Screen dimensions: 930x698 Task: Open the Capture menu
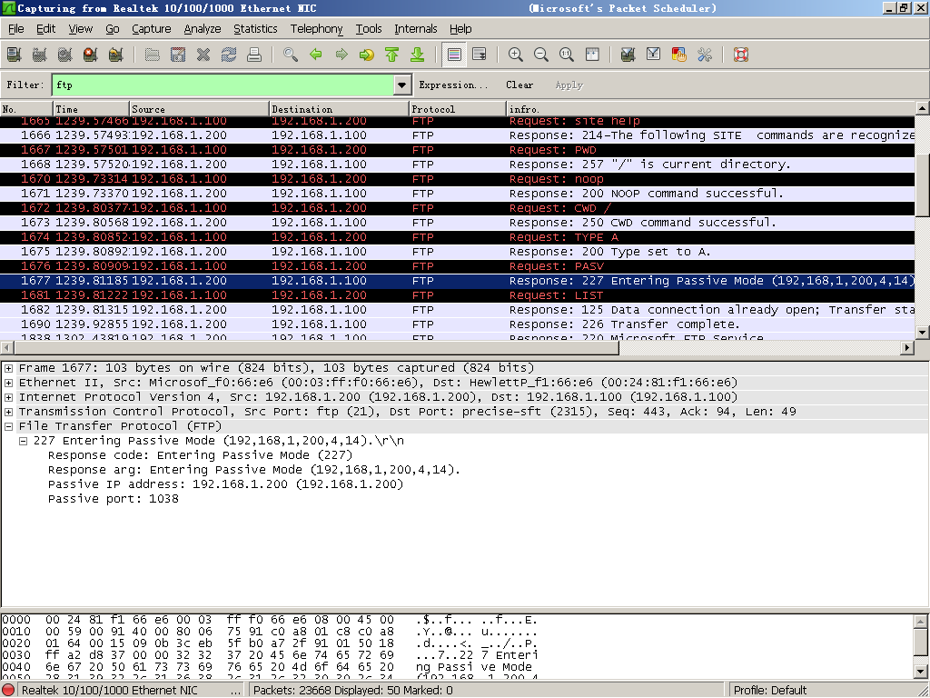point(152,28)
